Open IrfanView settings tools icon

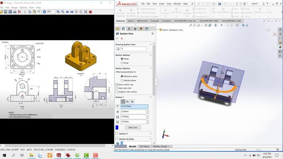click(x=85, y=12)
